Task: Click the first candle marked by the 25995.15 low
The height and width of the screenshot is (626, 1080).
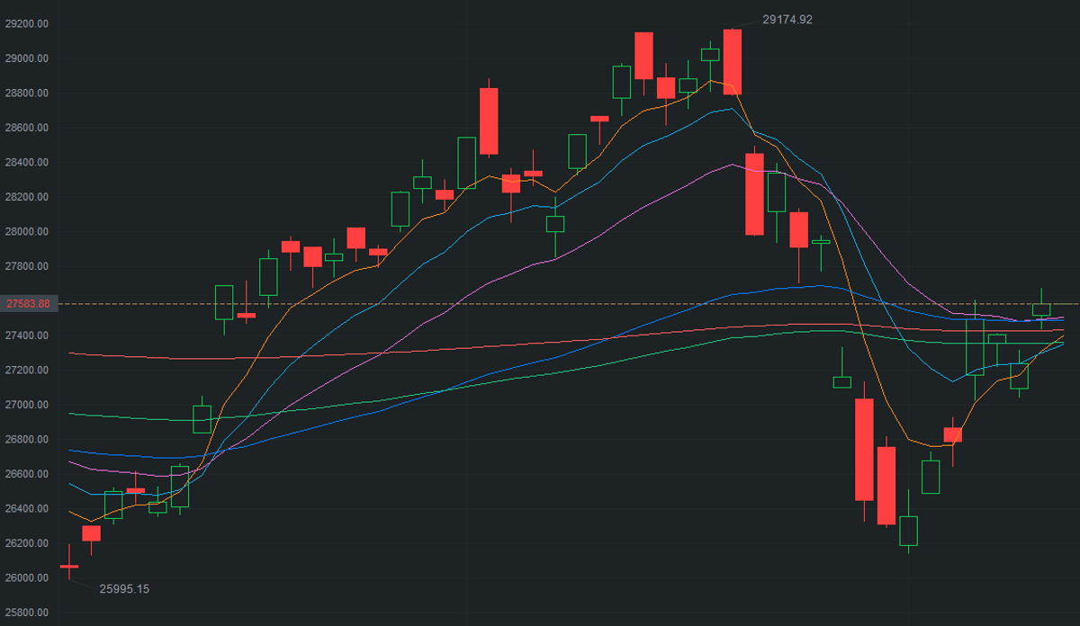Action: (69, 566)
